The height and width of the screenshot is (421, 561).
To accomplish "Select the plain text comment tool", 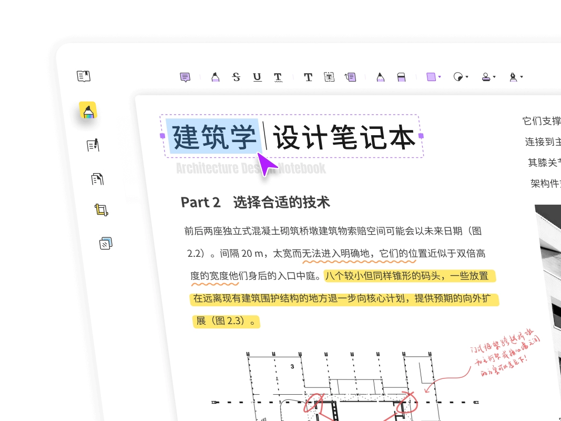I will click(x=308, y=77).
